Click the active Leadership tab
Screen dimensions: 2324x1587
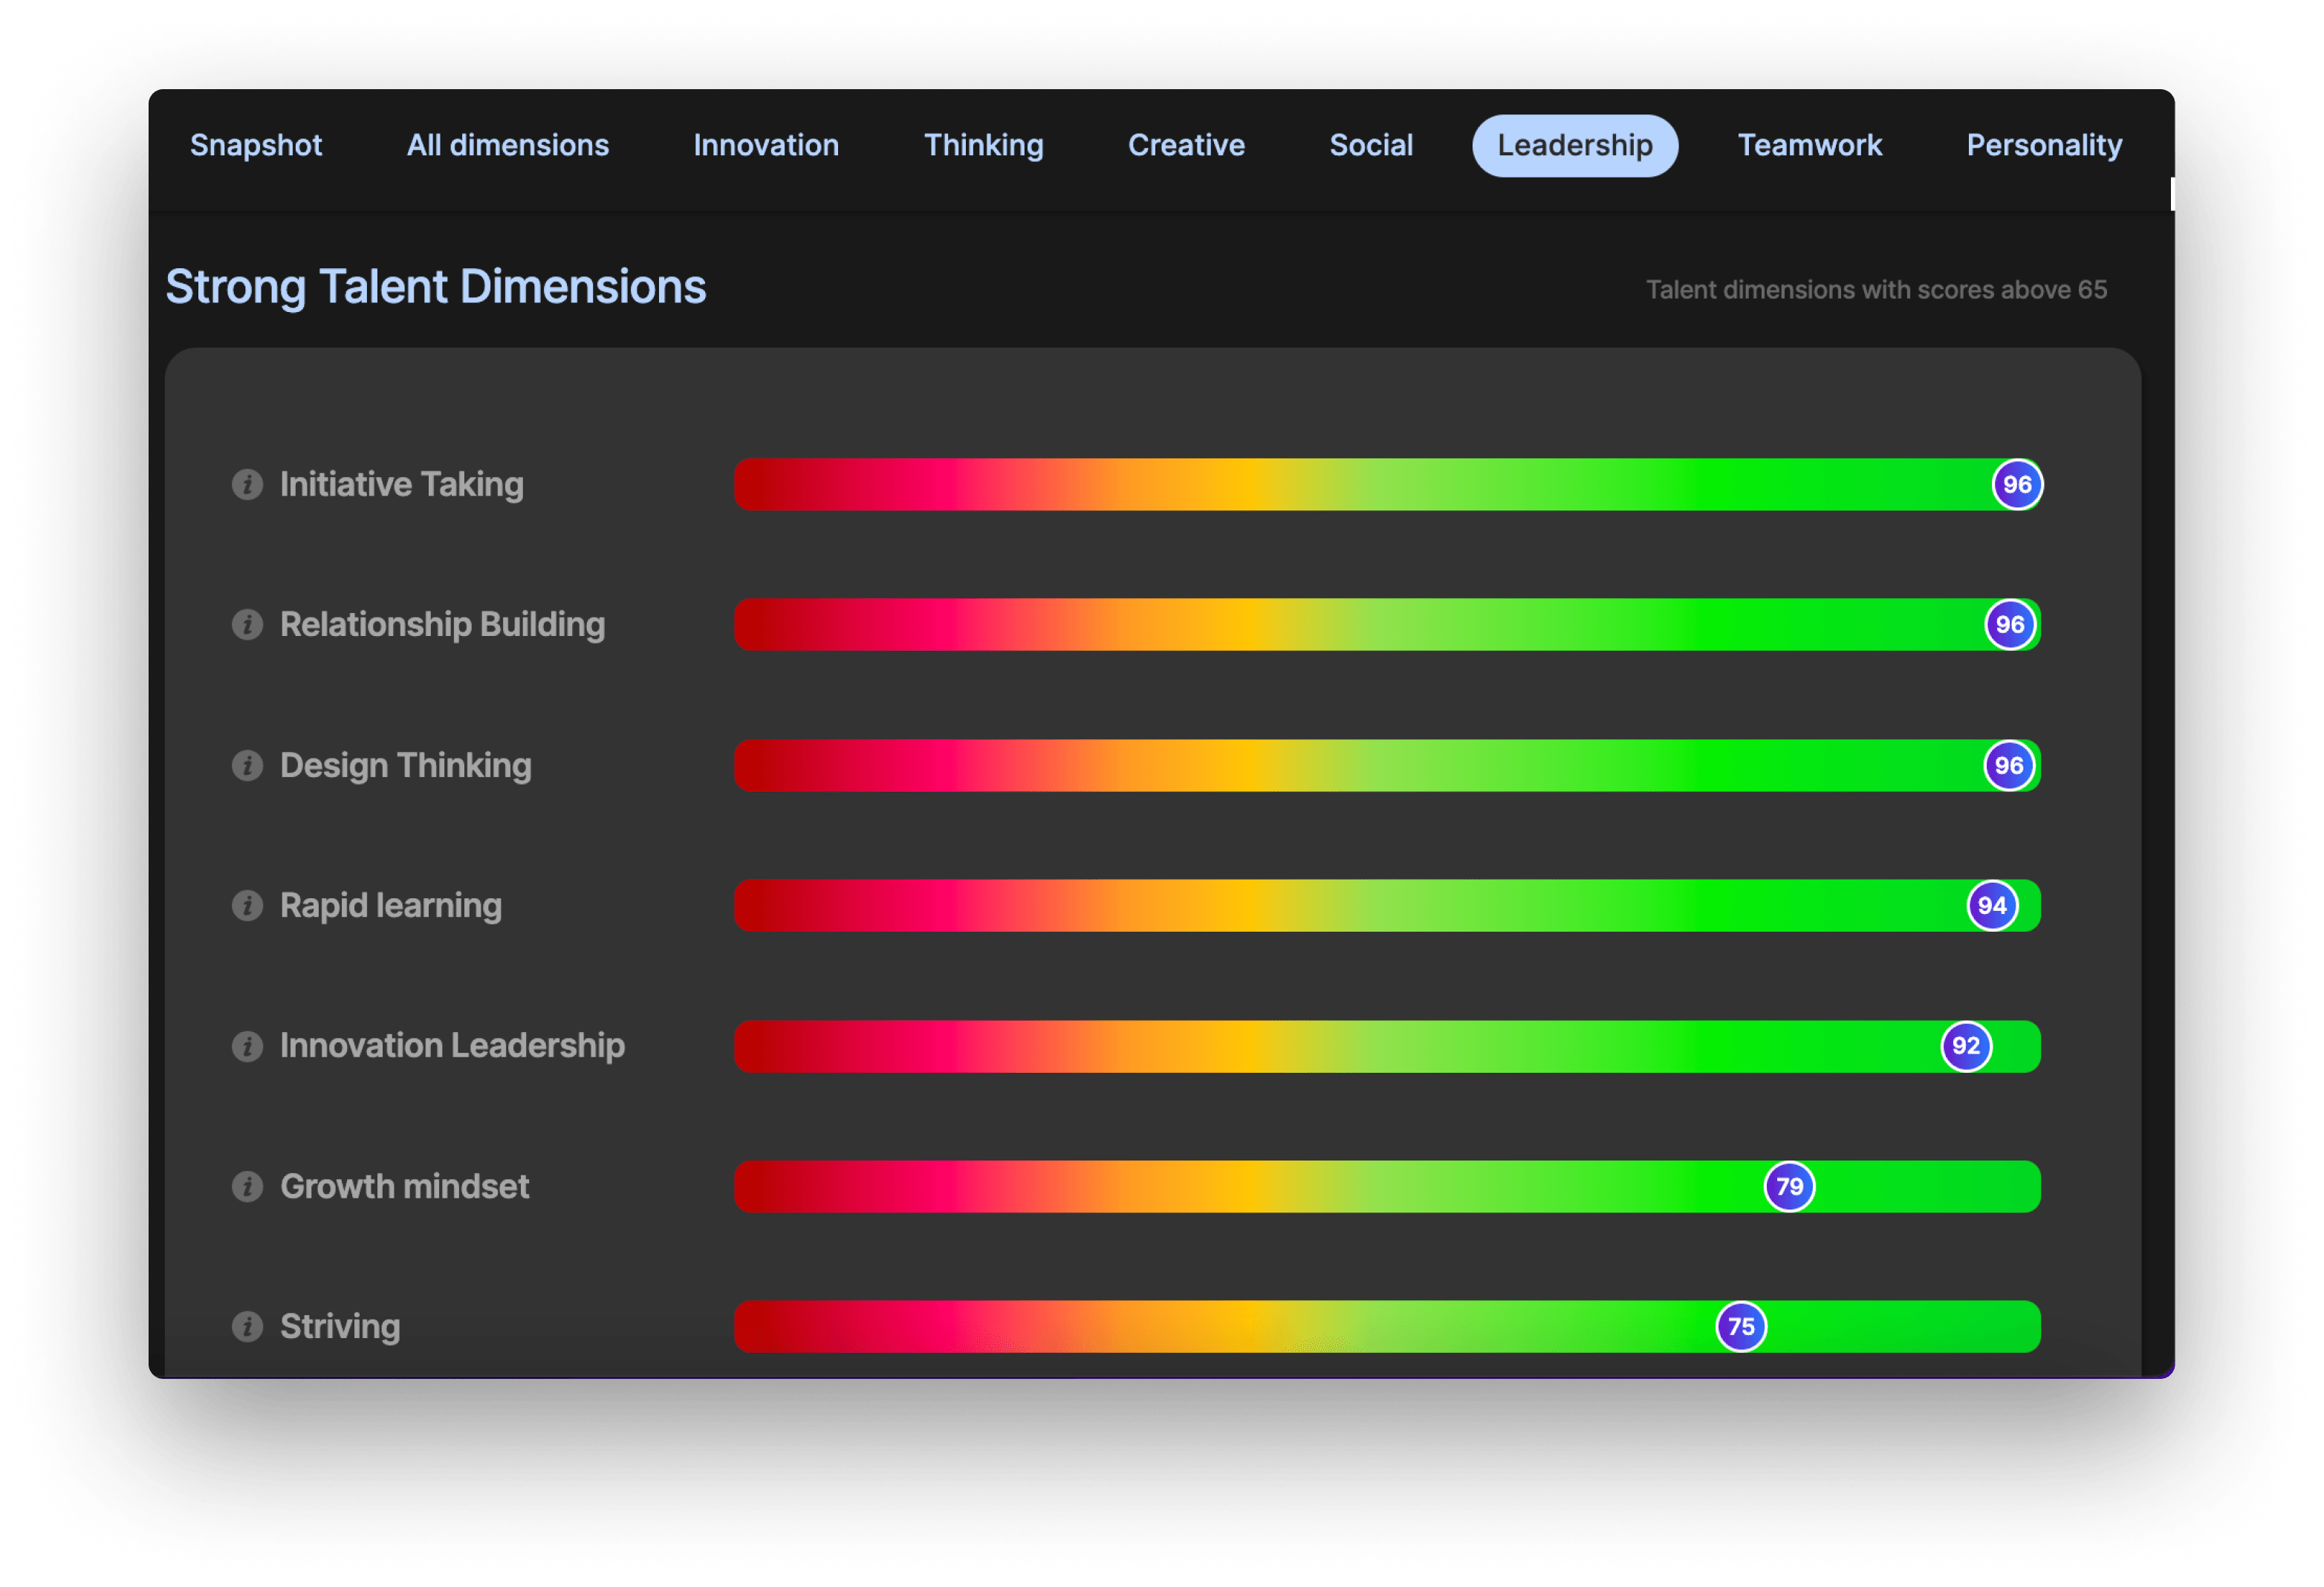pos(1574,146)
